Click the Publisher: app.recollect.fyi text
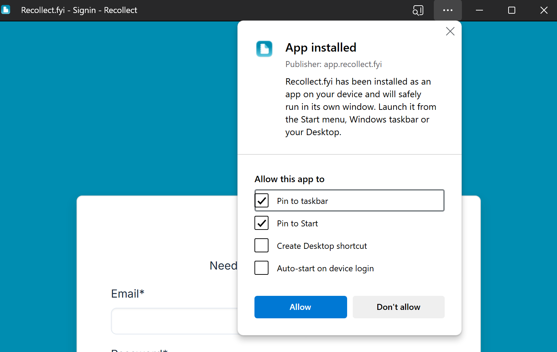The image size is (557, 352). [333, 64]
